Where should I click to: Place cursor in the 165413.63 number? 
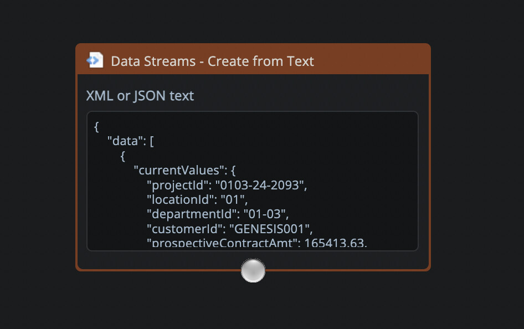pos(333,243)
